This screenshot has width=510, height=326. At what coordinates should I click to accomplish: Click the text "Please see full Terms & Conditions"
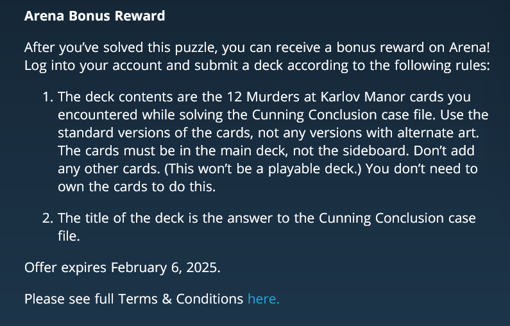[133, 298]
